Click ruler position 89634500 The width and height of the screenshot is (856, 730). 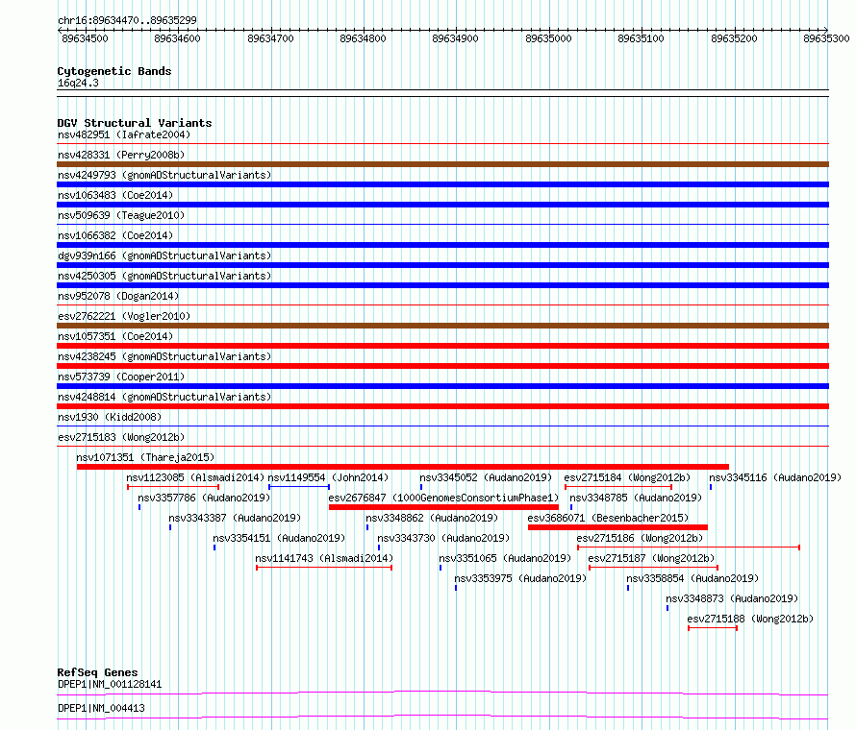pos(86,38)
